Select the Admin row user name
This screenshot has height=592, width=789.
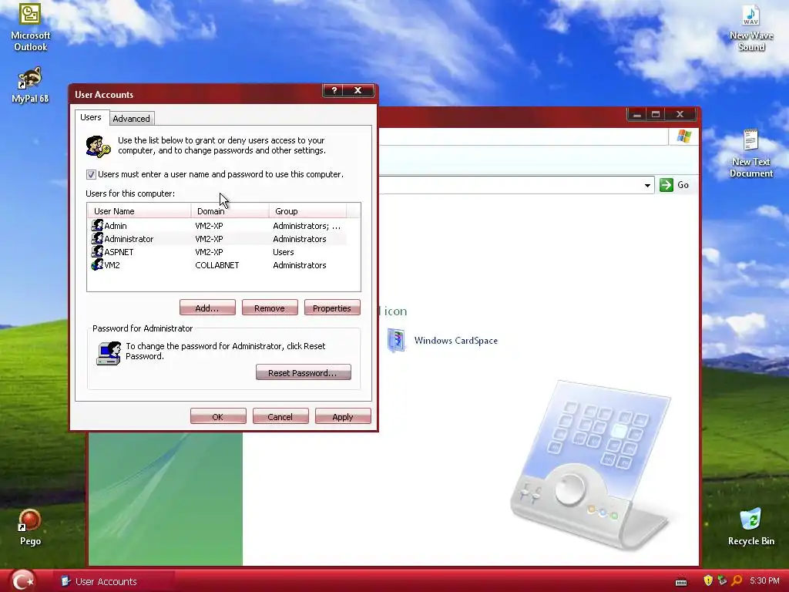pyautogui.click(x=116, y=226)
